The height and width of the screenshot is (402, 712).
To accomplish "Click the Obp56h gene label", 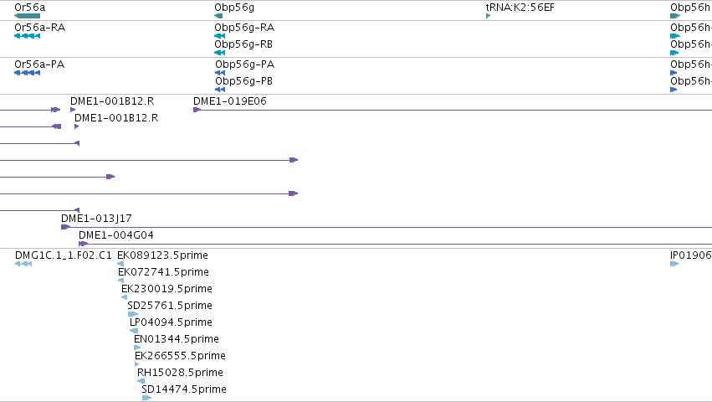I will [x=690, y=8].
